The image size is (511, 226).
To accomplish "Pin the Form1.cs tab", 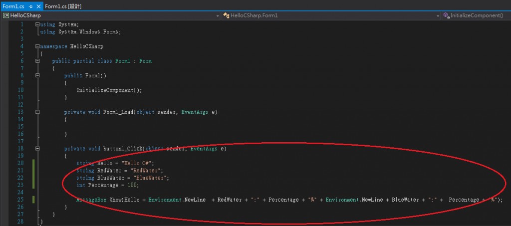I will pos(31,6).
